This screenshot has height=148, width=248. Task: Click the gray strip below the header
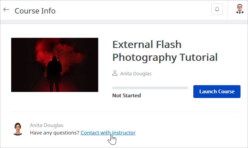click(x=124, y=22)
